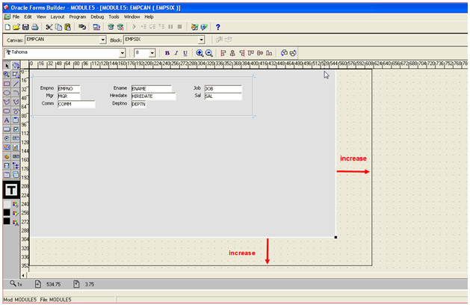Viewport: 470px width, 305px height.
Task: Open the Tools menu
Action: coord(114,16)
